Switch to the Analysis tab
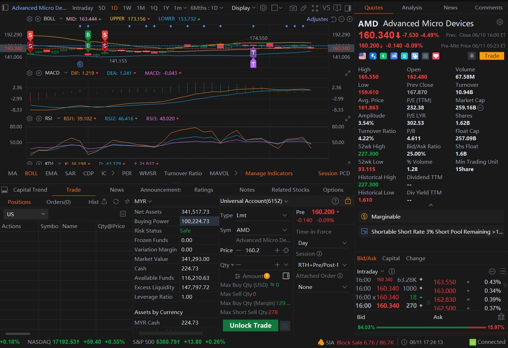 tap(412, 7)
